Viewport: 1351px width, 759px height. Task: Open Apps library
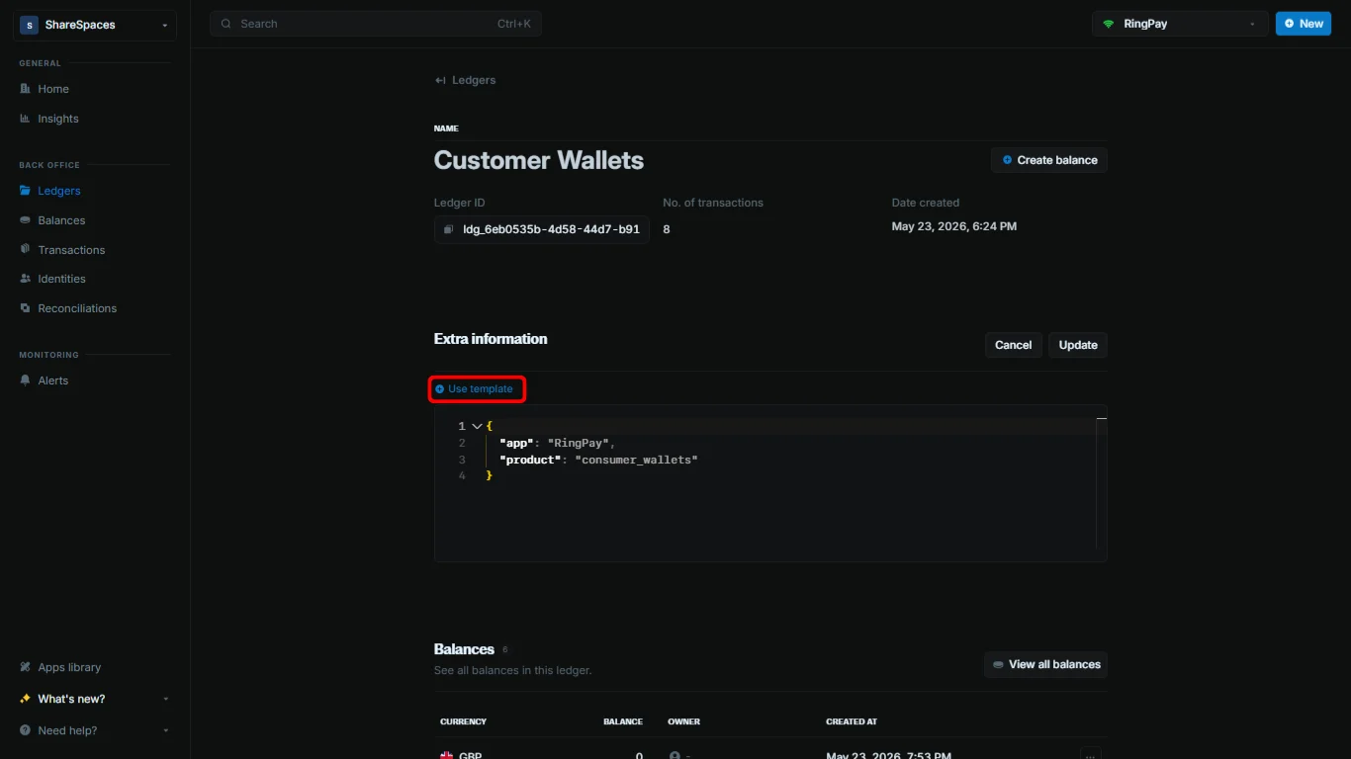click(69, 667)
